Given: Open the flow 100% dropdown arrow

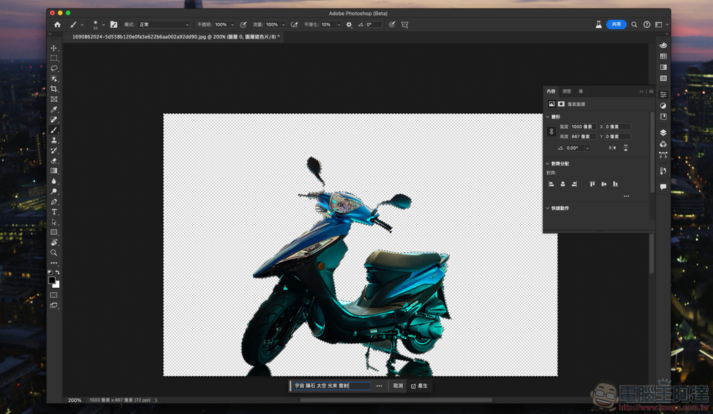Looking at the screenshot, I should click(283, 24).
